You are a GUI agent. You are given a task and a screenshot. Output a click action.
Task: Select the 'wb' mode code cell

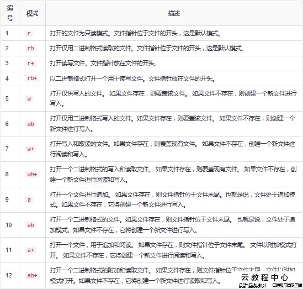point(30,124)
